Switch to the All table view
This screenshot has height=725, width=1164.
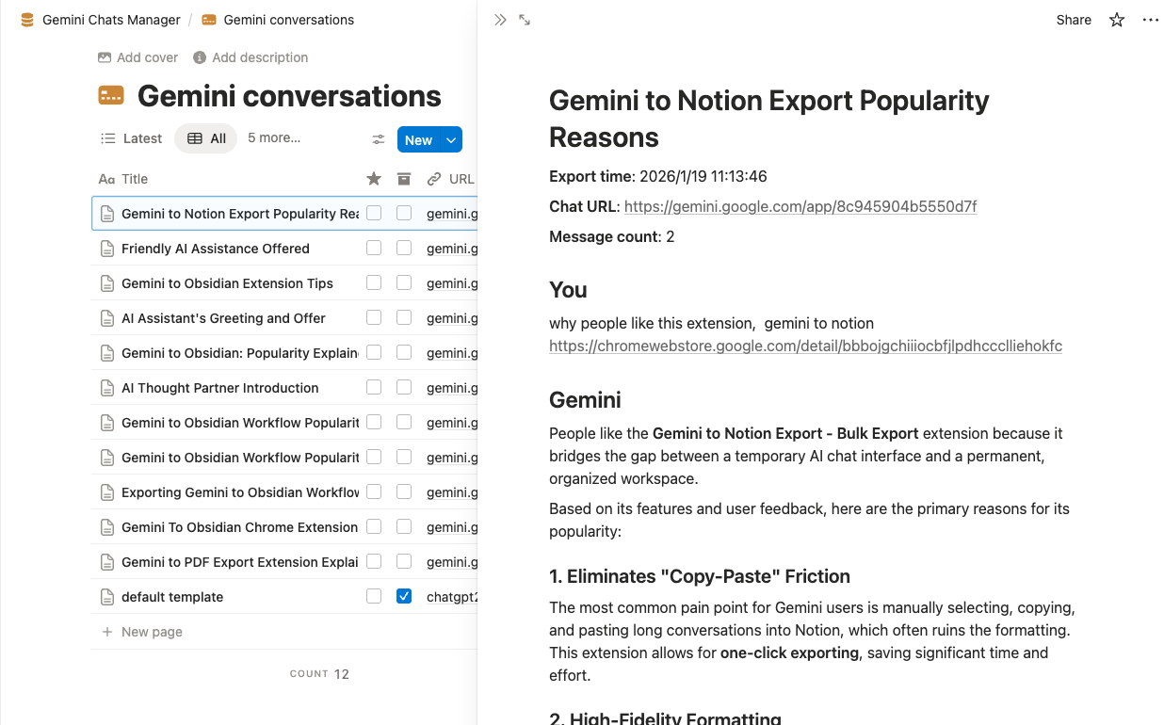pyautogui.click(x=205, y=137)
